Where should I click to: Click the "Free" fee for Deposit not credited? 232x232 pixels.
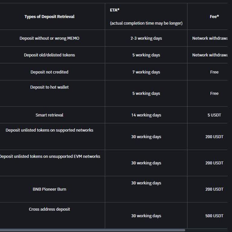pos(214,72)
